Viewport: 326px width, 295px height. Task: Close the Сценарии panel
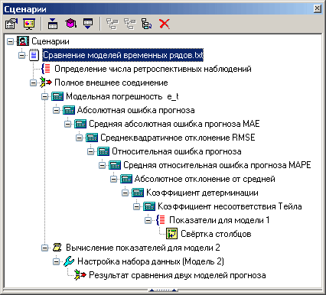click(x=318, y=8)
